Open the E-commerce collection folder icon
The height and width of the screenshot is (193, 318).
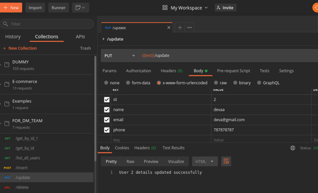click(x=7, y=84)
